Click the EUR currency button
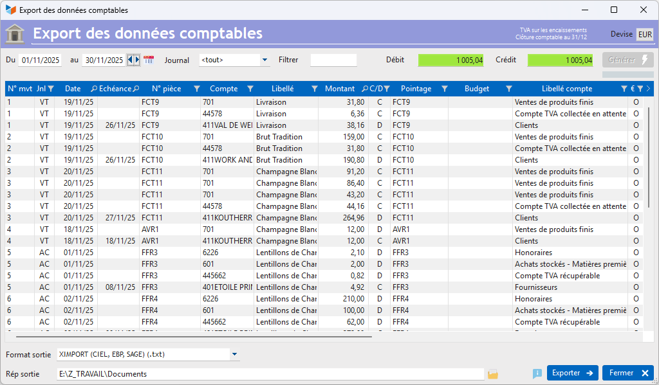 tap(645, 35)
